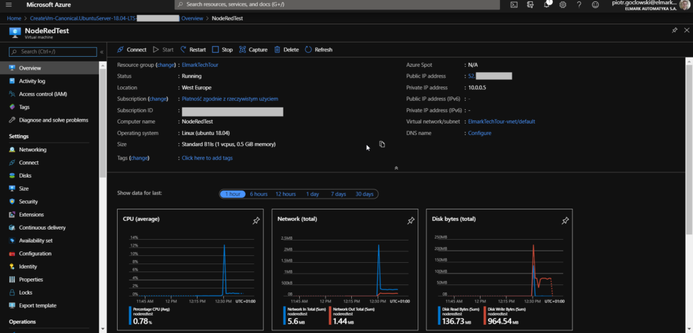Connect to the VM from toolbar

(x=132, y=50)
